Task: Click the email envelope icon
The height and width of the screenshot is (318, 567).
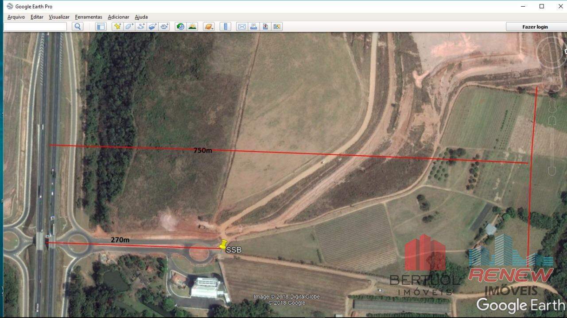Action: tap(242, 27)
